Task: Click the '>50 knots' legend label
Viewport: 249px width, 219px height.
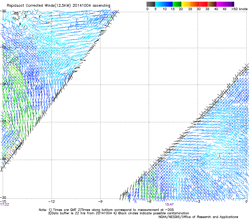Action: [x=239, y=9]
